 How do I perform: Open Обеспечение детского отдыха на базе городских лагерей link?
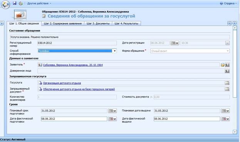click(x=79, y=89)
